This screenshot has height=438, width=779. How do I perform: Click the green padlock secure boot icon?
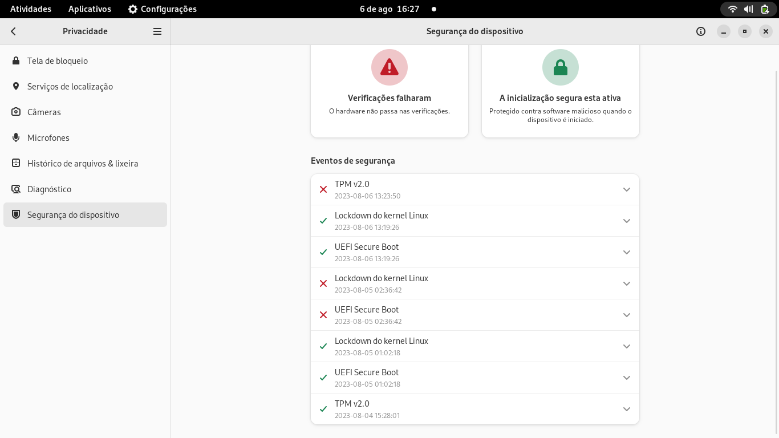coord(561,67)
